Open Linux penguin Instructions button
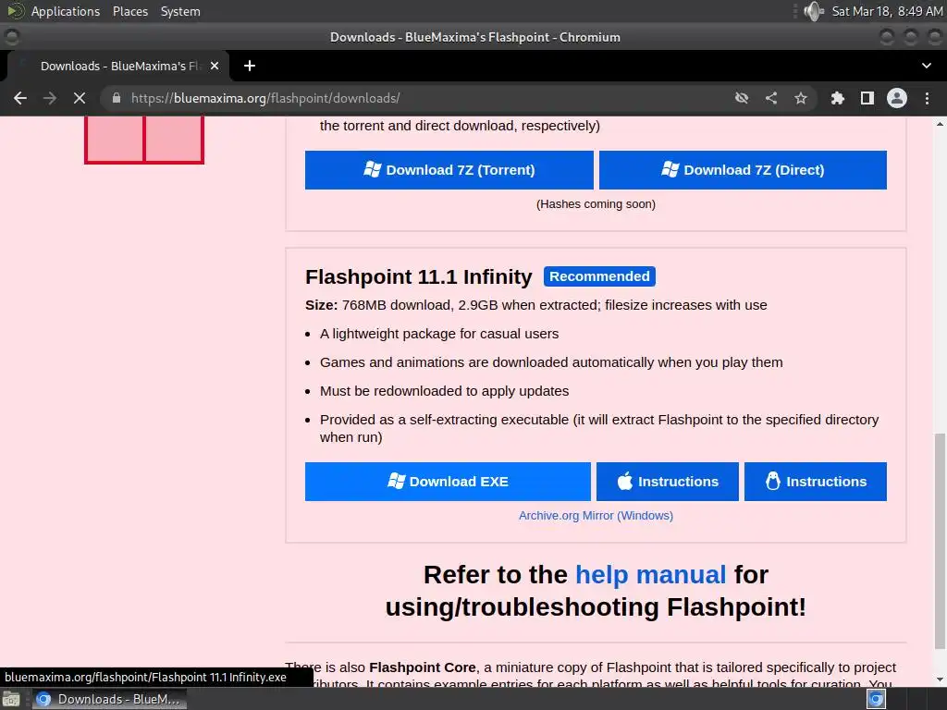This screenshot has height=710, width=947. (816, 481)
